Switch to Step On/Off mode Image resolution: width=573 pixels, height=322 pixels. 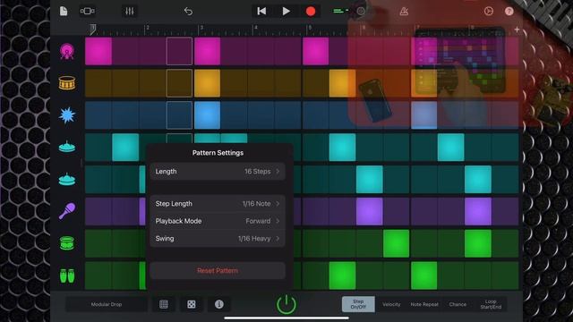(x=358, y=304)
